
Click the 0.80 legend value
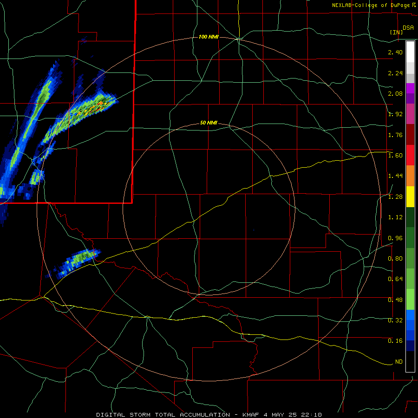[395, 259]
